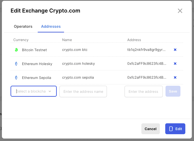Open the Addresses tab
Screen dimensions: 194x141
tap(51, 26)
